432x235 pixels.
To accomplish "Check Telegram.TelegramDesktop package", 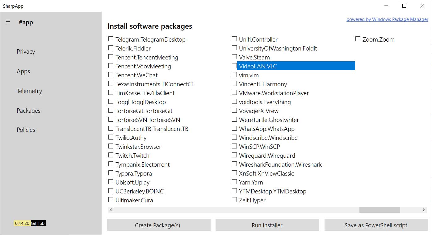I will [111, 39].
